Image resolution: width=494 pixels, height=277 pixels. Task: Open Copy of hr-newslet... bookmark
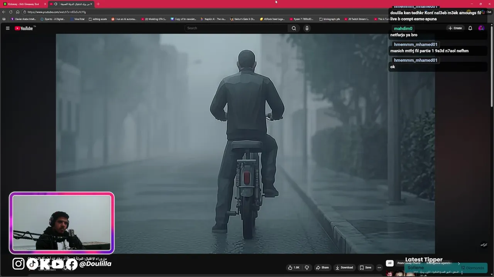(183, 19)
